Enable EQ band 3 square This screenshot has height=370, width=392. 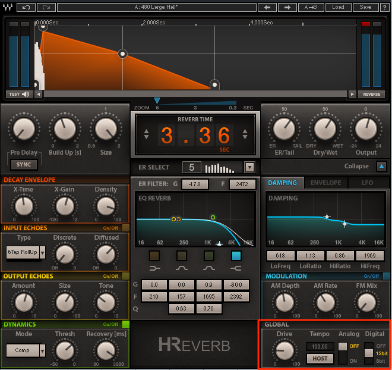click(x=208, y=256)
